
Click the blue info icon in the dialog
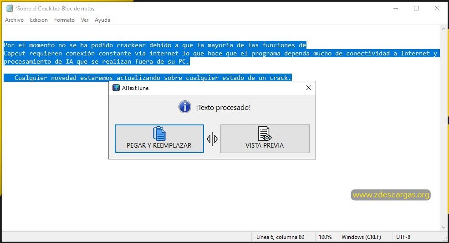click(185, 107)
